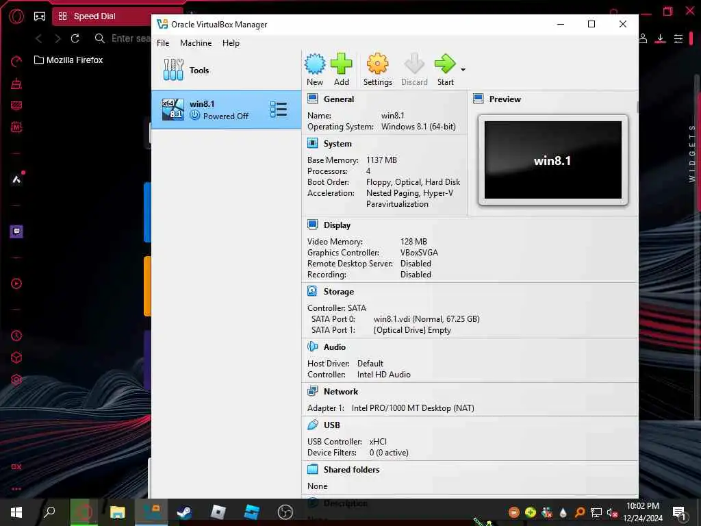Click the General monitor icon
The image size is (701, 526).
pyautogui.click(x=312, y=99)
